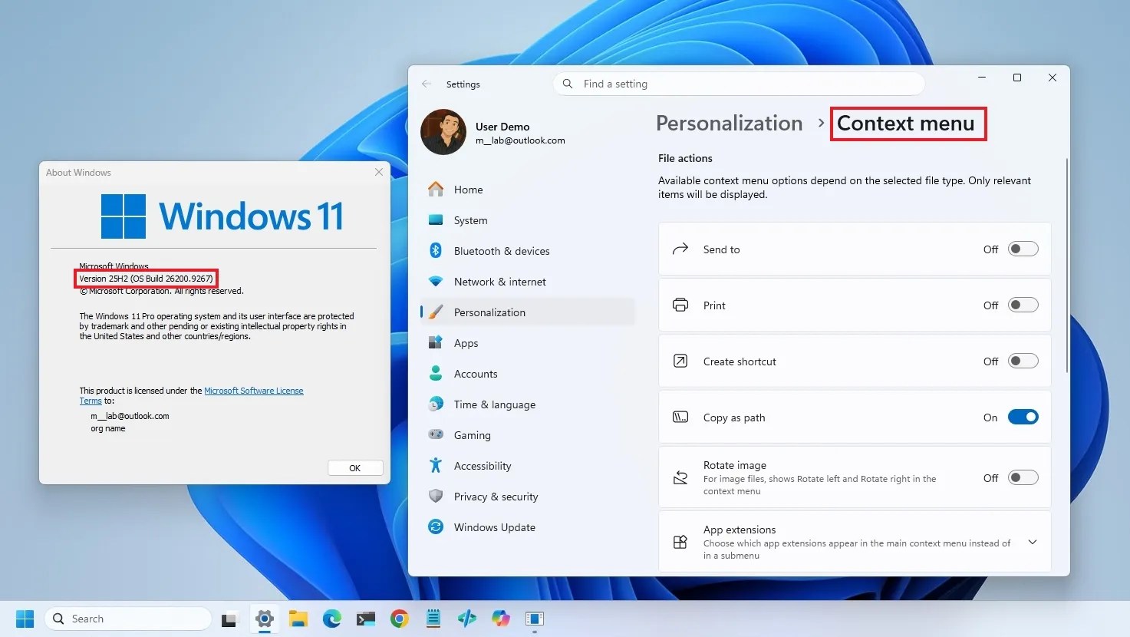Click the Privacy & security shield icon

(x=436, y=497)
